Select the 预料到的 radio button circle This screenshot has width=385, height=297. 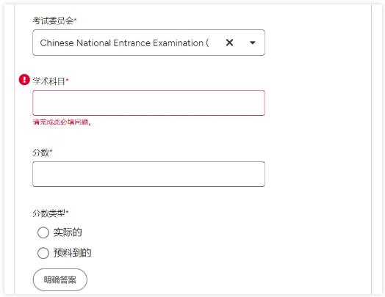click(43, 253)
